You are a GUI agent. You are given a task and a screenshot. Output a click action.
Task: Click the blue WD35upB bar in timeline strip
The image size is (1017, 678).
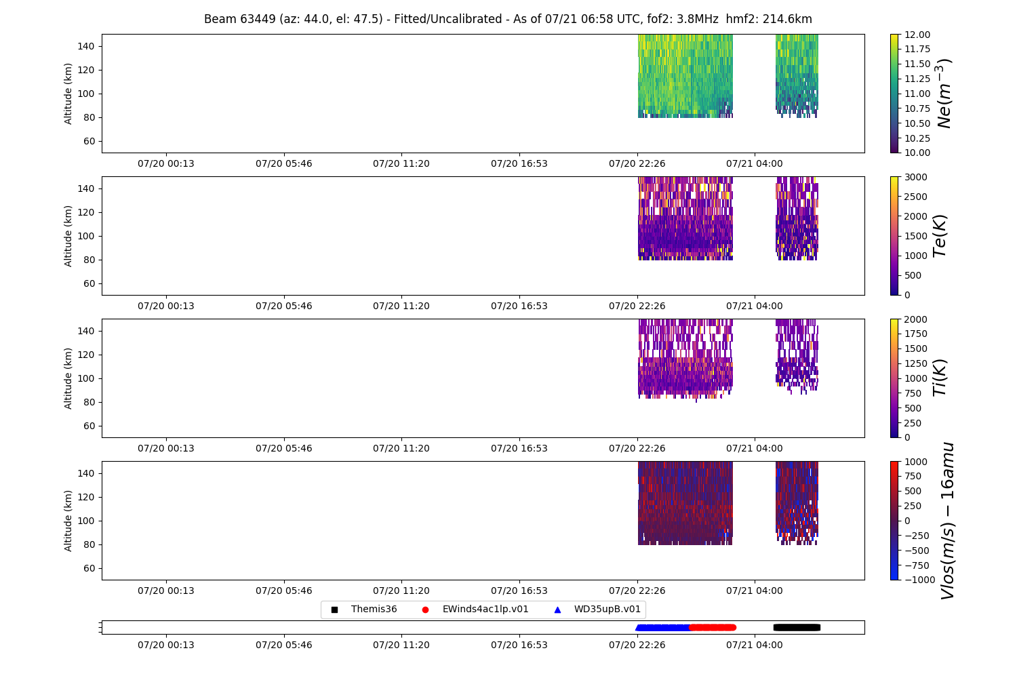662,628
